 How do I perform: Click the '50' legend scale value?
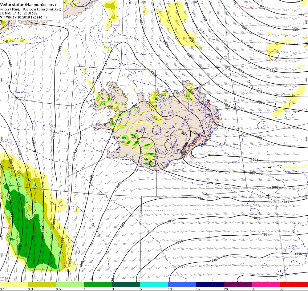(282, 289)
